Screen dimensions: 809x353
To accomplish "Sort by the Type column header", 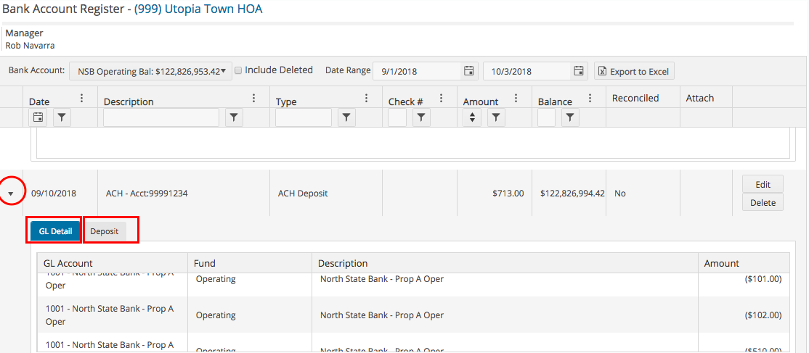I will coord(286,102).
